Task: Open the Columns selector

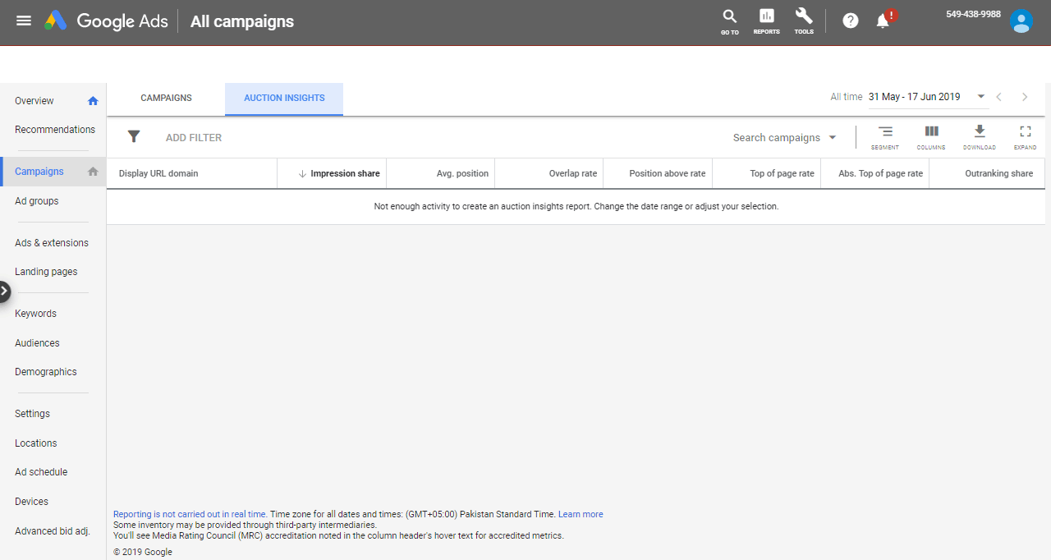Action: tap(931, 136)
